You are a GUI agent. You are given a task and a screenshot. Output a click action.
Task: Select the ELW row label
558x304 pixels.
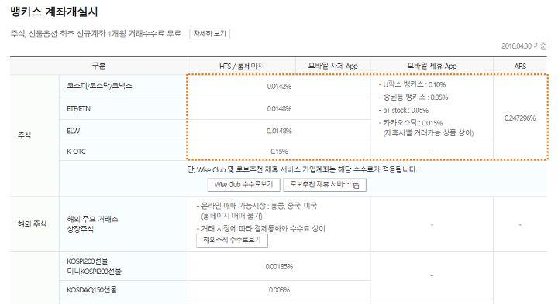click(74, 131)
